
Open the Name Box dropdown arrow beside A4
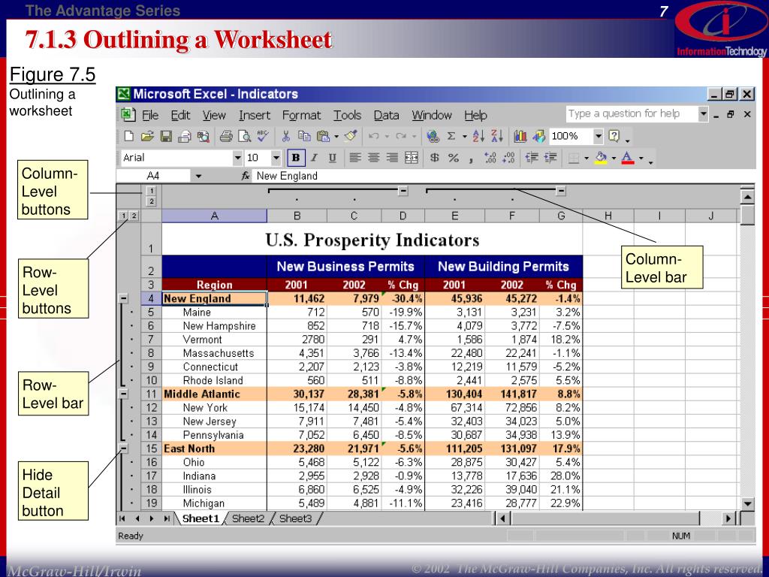(x=198, y=176)
